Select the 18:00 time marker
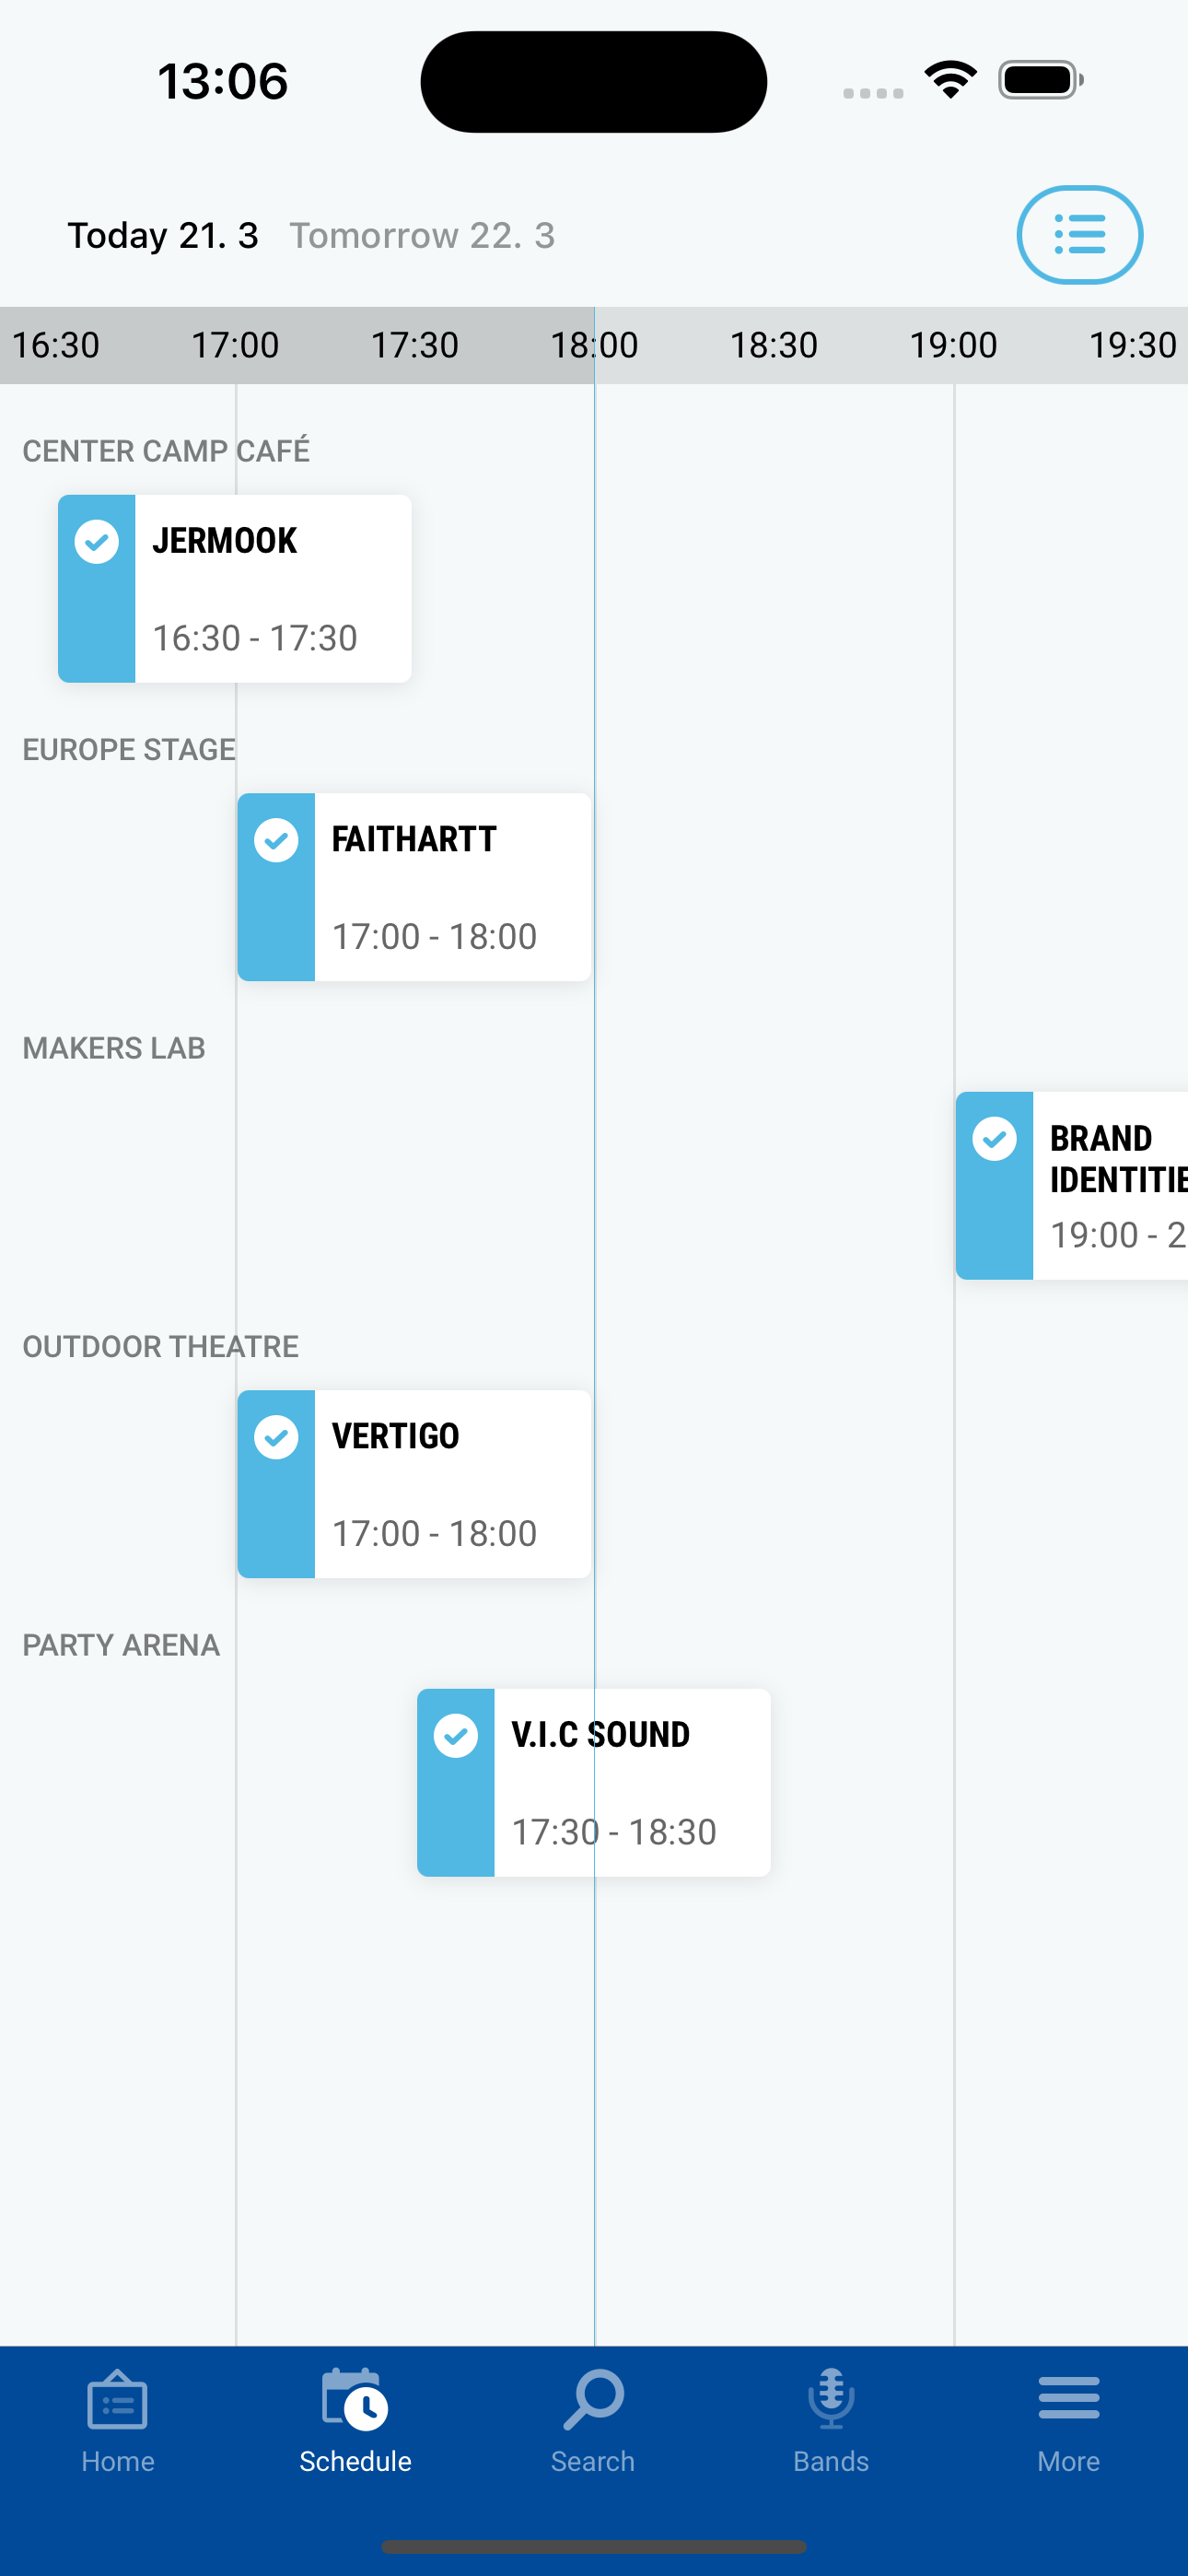This screenshot has width=1188, height=2576. pyautogui.click(x=594, y=346)
